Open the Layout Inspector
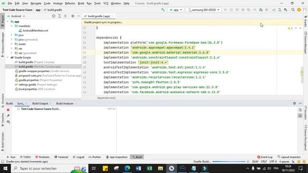The width and height of the screenshot is (308, 173). click(x=289, y=157)
